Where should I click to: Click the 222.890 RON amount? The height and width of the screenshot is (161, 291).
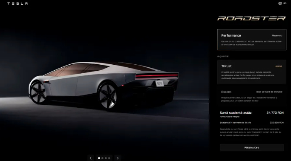(277, 123)
